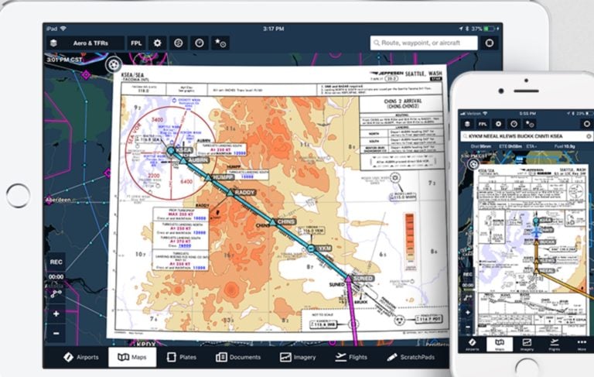Toggle instrument gauge icon on iPhone
The width and height of the screenshot is (594, 377).
514,124
